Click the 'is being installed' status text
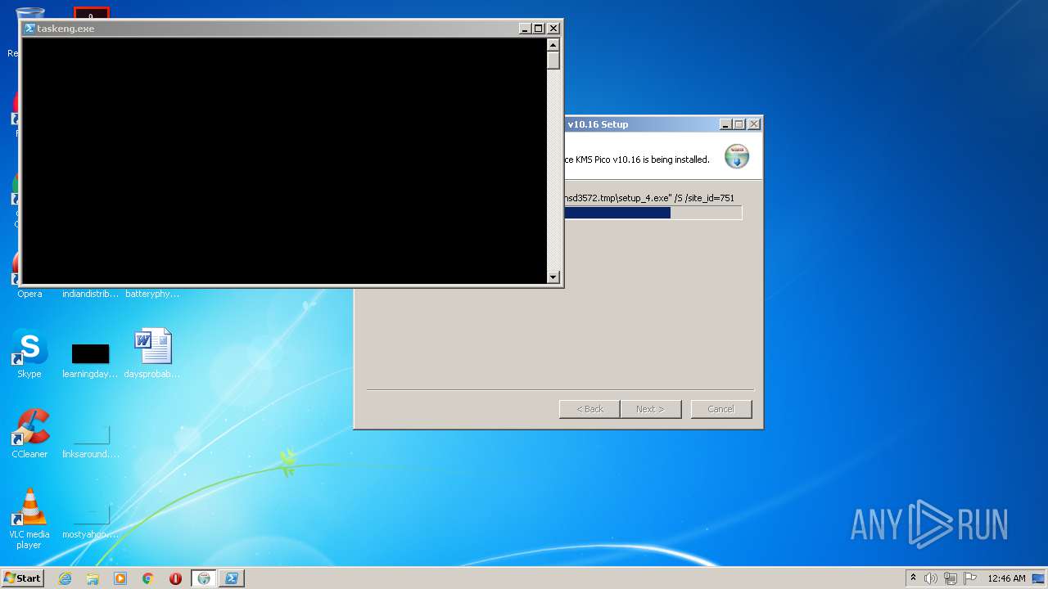1048x589 pixels. pyautogui.click(x=638, y=160)
